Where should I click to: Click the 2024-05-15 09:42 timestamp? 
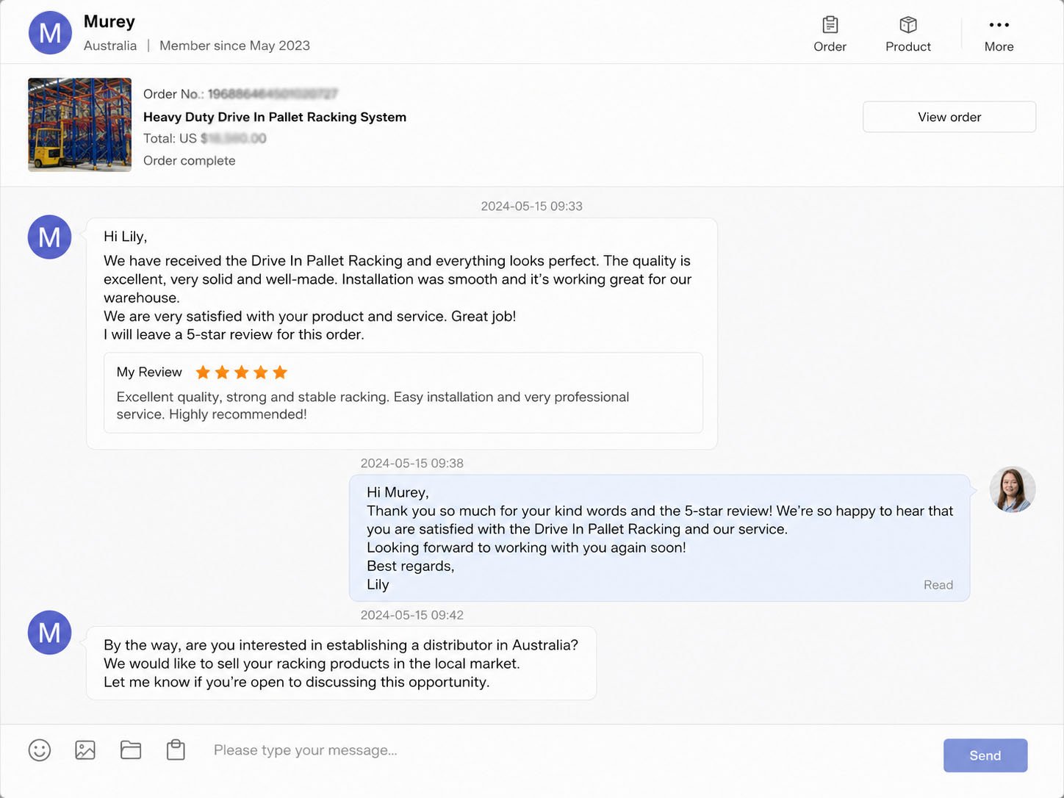click(411, 615)
